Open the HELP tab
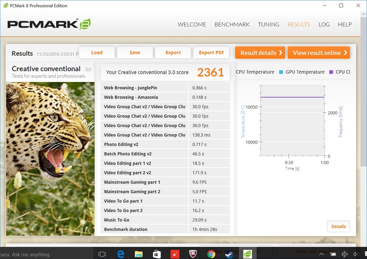Image resolution: width=367 pixels, height=259 pixels. coord(345,24)
